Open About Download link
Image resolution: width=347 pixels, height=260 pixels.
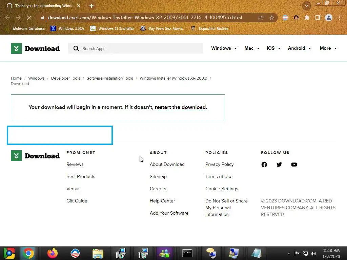click(x=167, y=164)
